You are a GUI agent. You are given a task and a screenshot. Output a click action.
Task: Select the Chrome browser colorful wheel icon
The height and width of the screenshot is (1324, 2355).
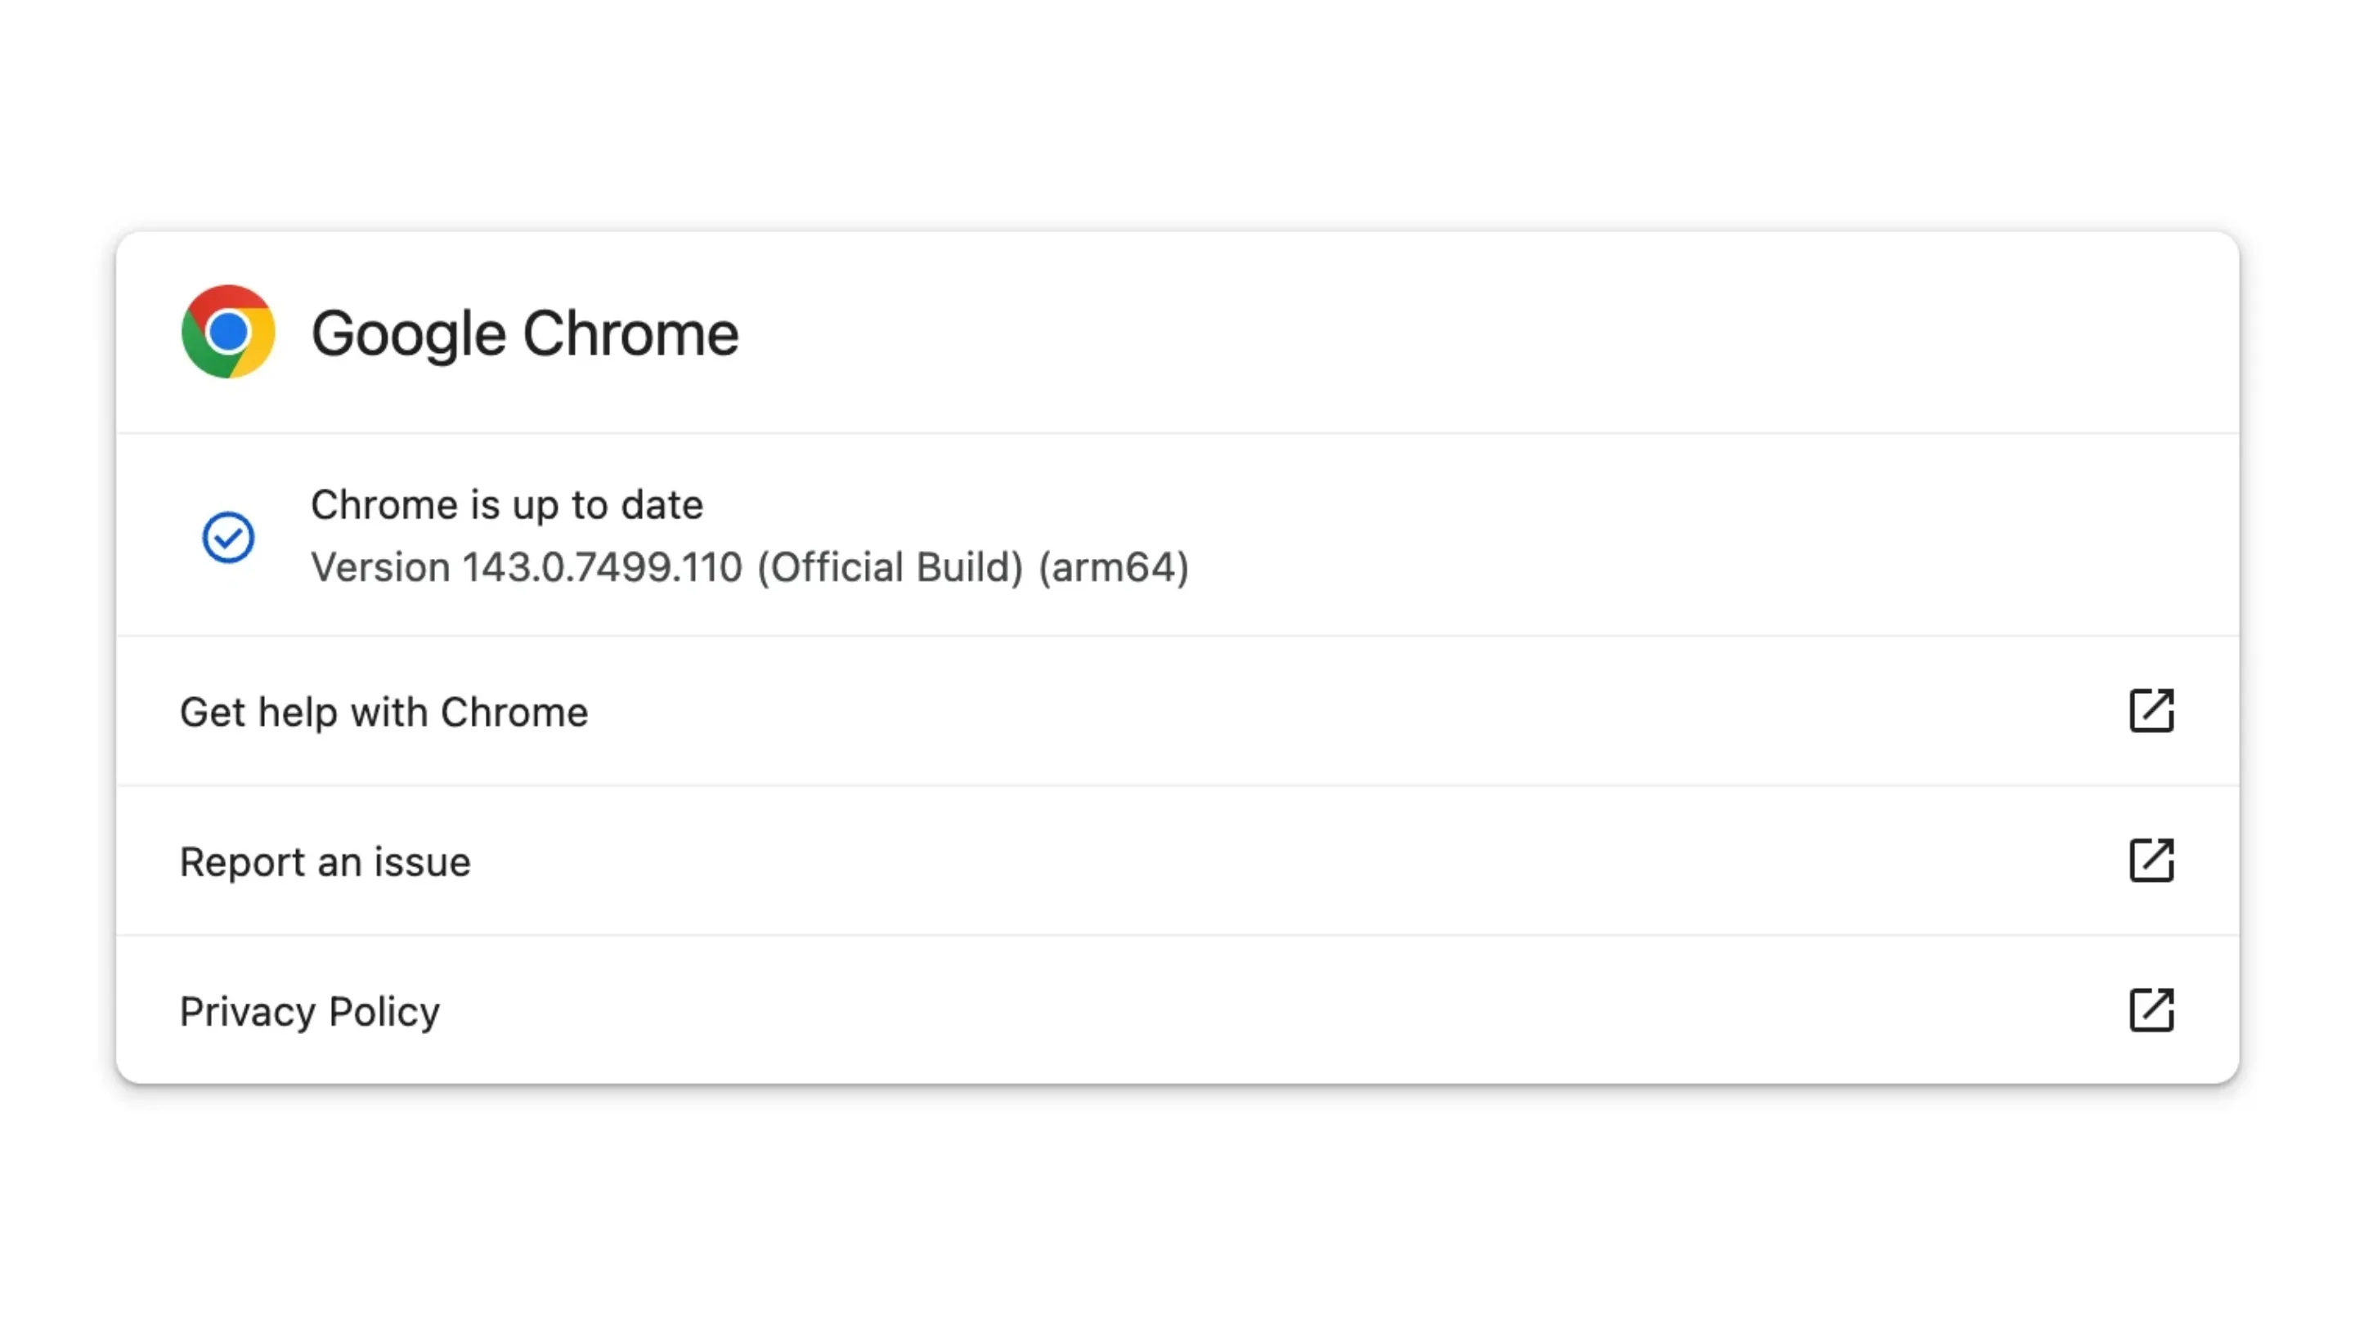227,332
